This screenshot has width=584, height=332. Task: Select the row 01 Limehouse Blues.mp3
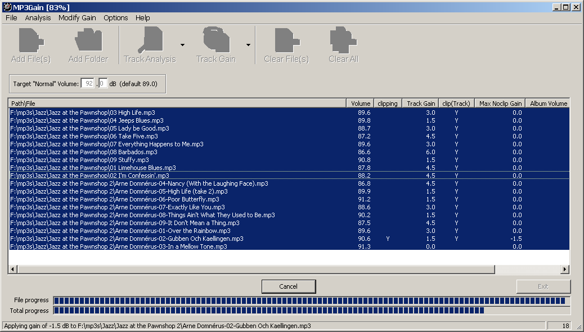pos(289,168)
